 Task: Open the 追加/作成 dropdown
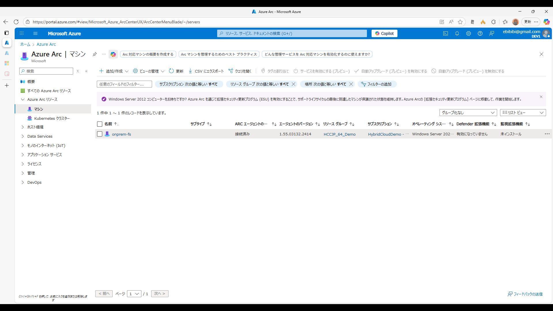(x=113, y=71)
